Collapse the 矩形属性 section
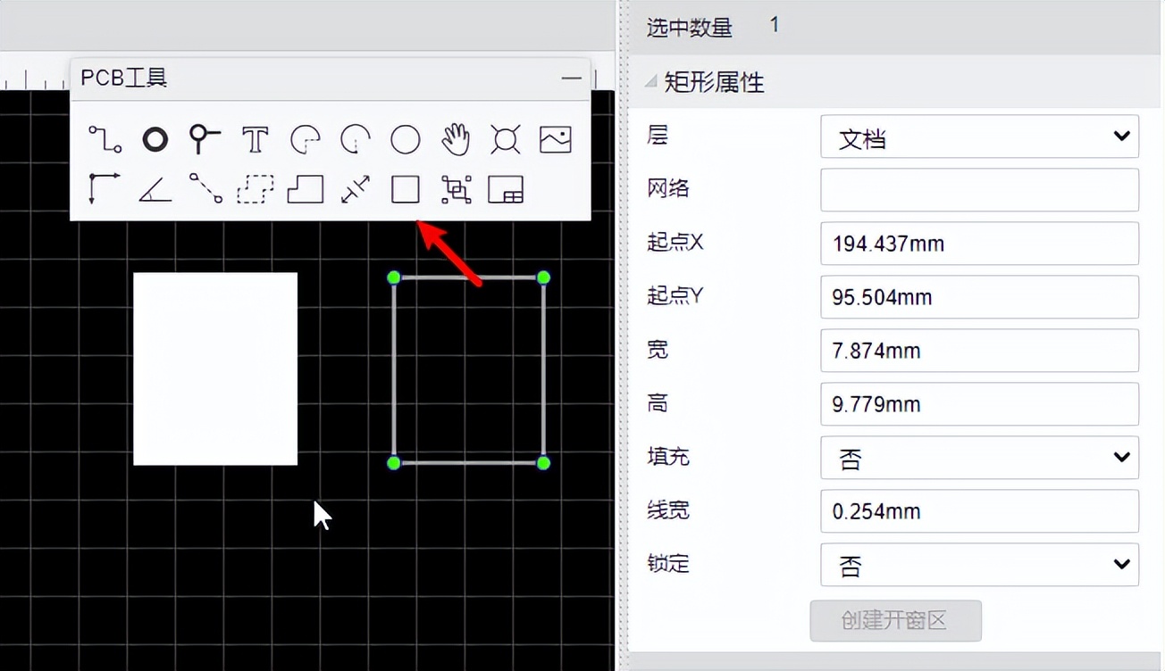Screen dimensions: 1165x671 (x=651, y=81)
